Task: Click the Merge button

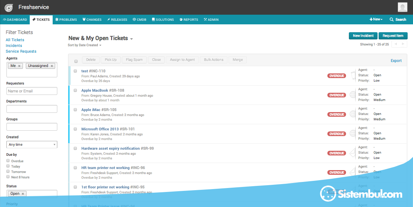Action: pyautogui.click(x=237, y=60)
